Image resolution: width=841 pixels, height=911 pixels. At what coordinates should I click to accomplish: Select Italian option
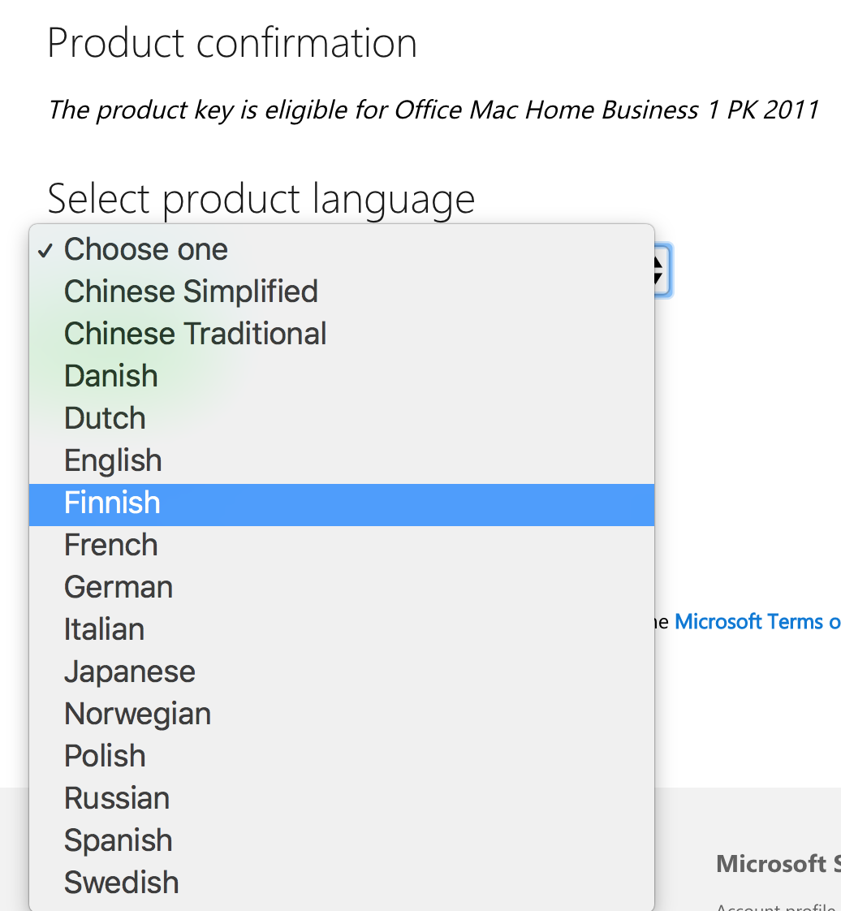click(342, 630)
